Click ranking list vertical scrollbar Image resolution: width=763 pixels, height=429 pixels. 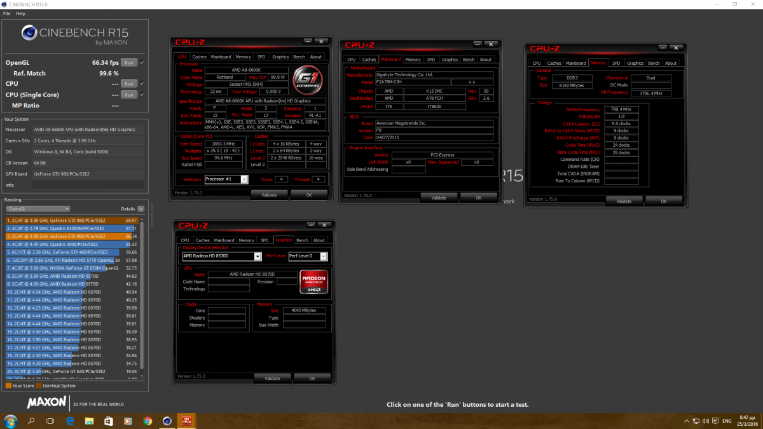coord(142,297)
